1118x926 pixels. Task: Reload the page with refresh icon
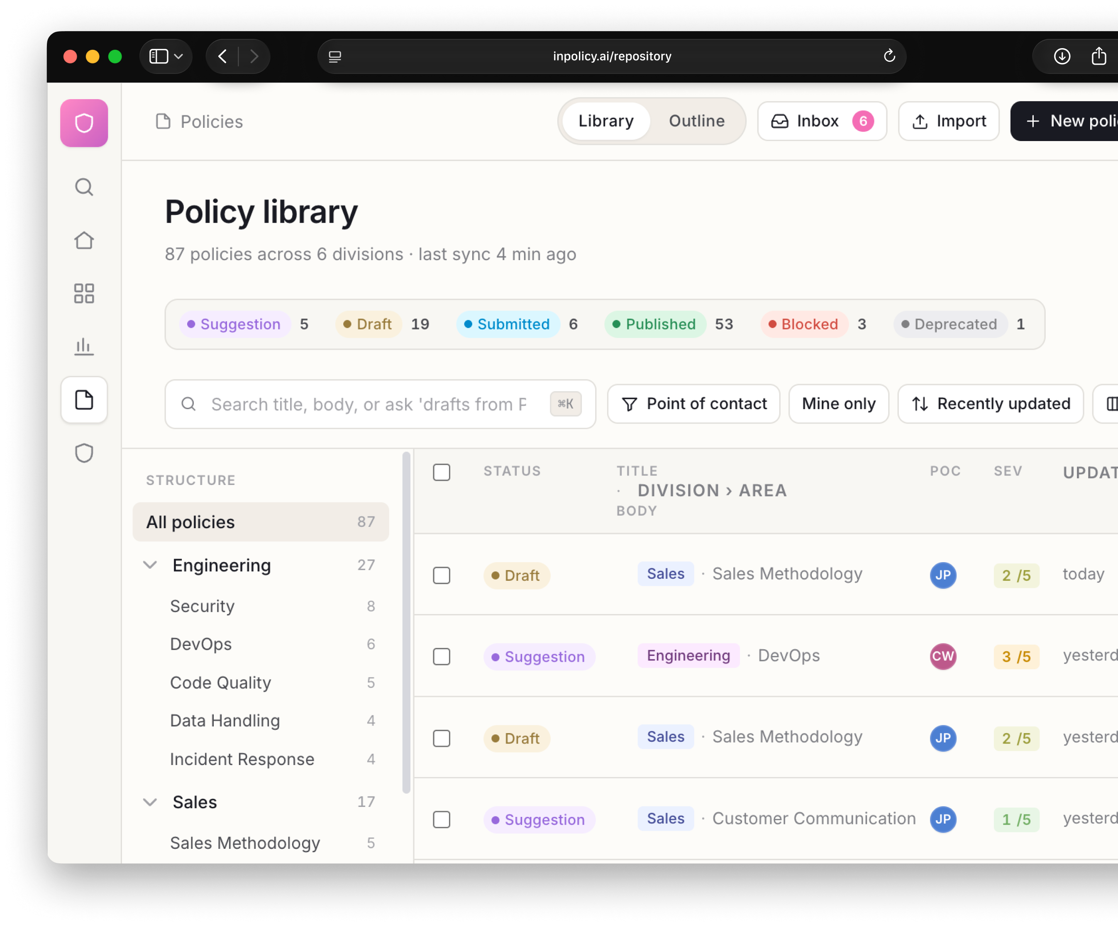pos(889,56)
